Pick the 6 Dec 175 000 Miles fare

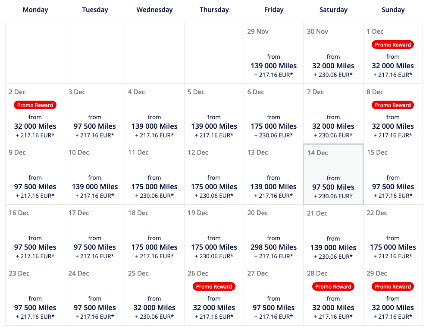[274, 126]
